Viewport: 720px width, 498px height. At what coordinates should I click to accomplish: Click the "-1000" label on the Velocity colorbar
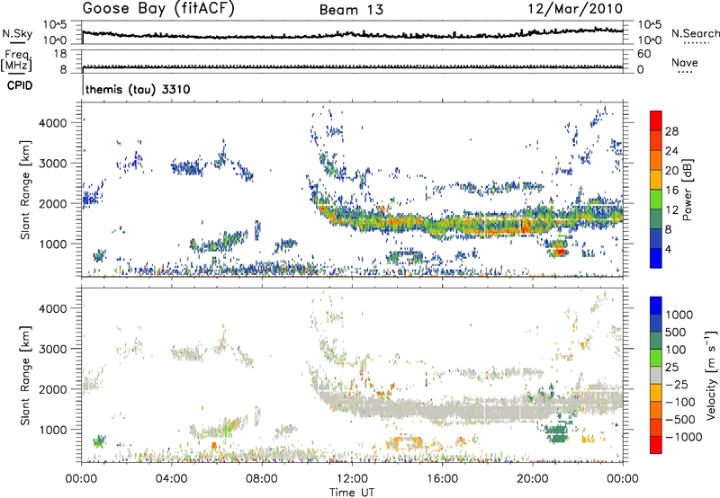point(684,437)
